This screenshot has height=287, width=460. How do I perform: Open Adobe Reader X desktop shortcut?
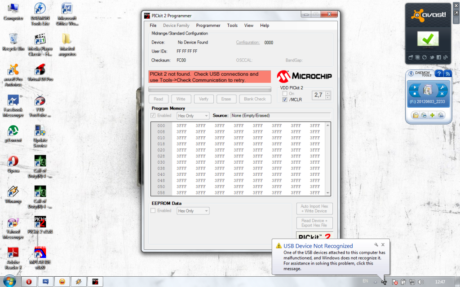click(13, 258)
